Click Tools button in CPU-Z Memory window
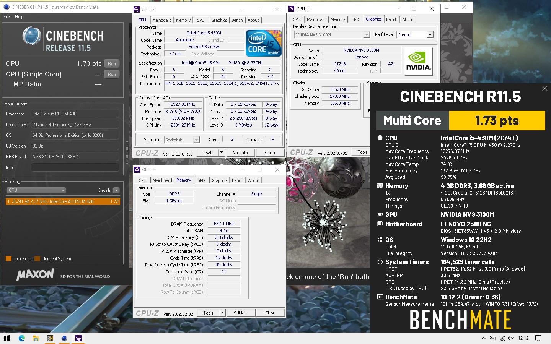Image resolution: width=551 pixels, height=344 pixels. pos(209,313)
